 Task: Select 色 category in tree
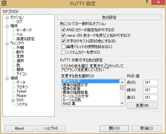18,65
